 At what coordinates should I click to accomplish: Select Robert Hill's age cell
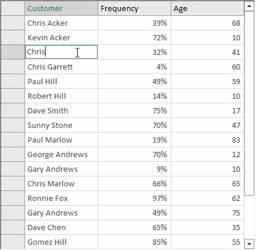pyautogui.click(x=207, y=96)
